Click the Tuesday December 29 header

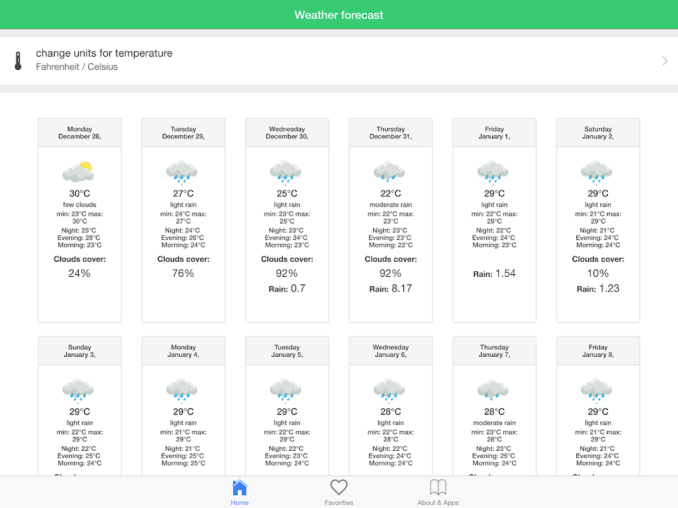pos(184,133)
